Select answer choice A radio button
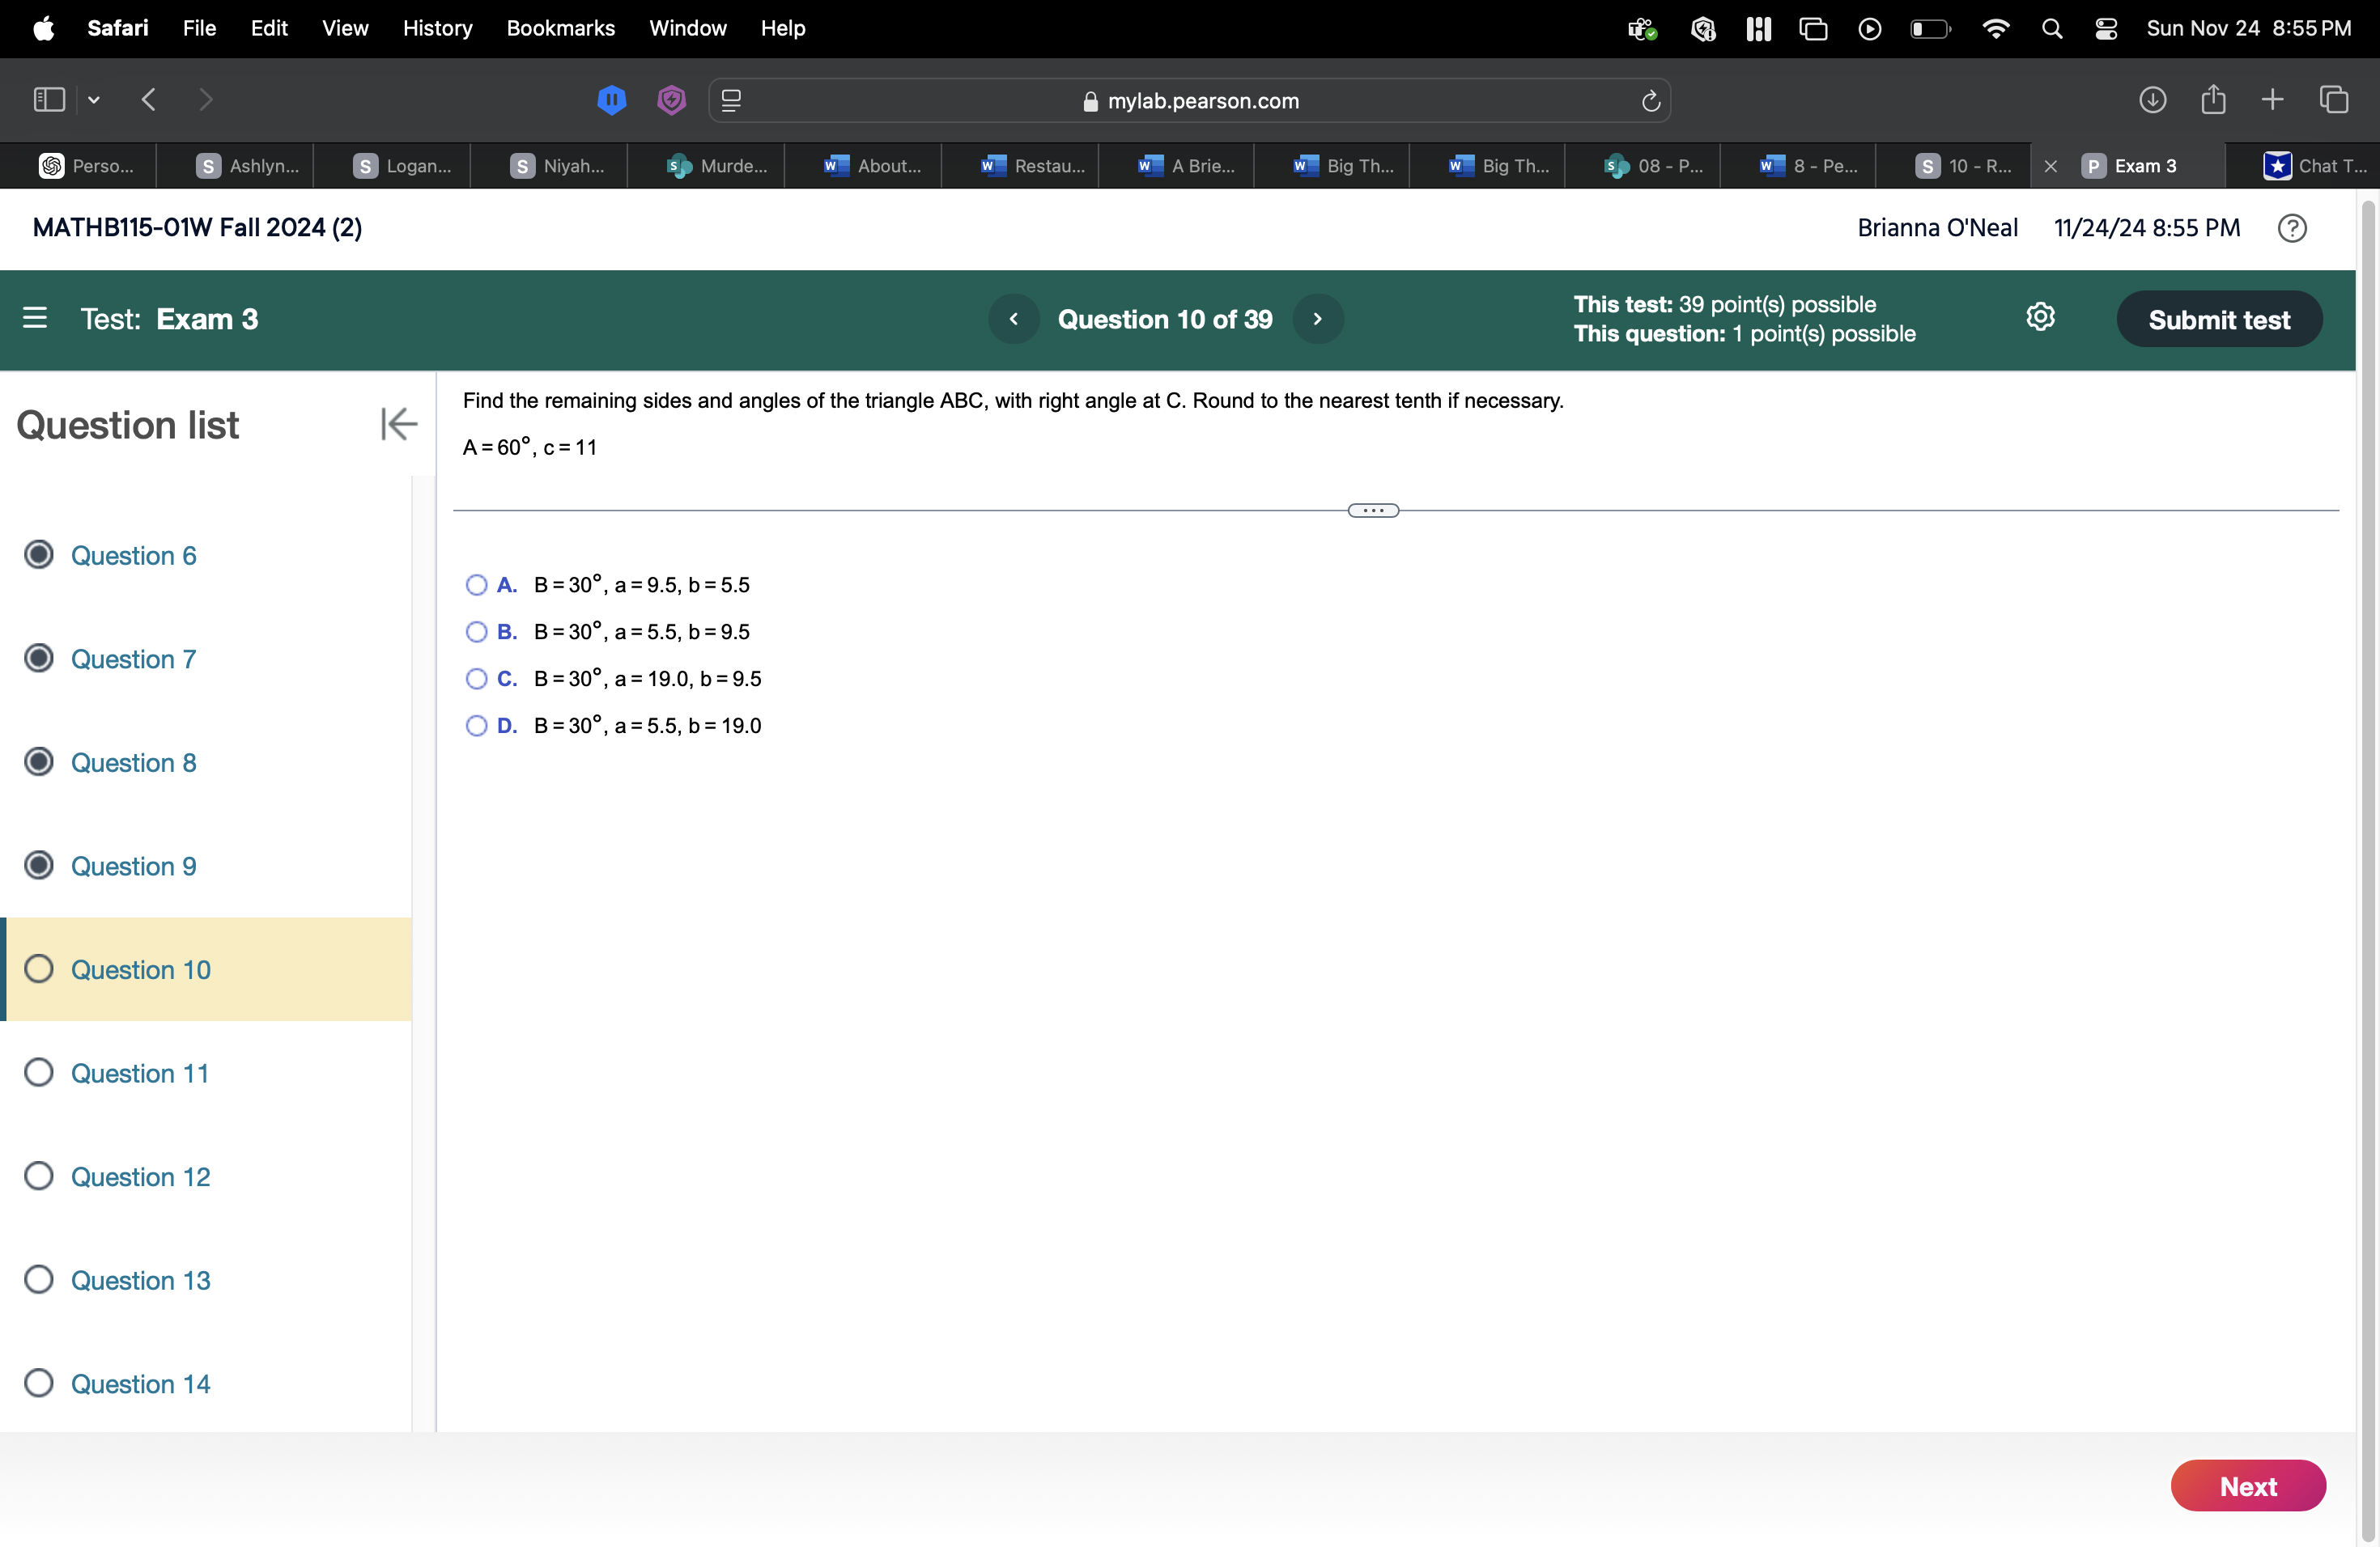This screenshot has width=2380, height=1547. tap(477, 585)
